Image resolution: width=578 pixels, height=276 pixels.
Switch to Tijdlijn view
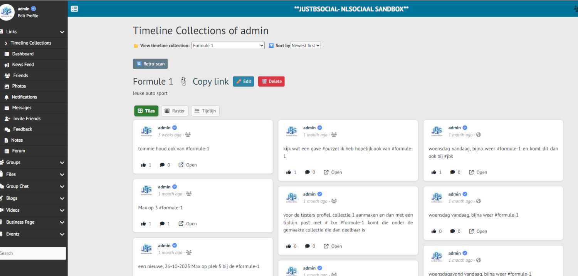coord(205,111)
